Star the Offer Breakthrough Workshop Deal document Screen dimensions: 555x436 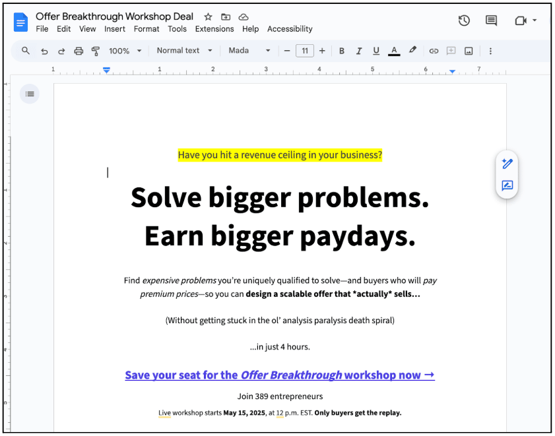point(208,16)
